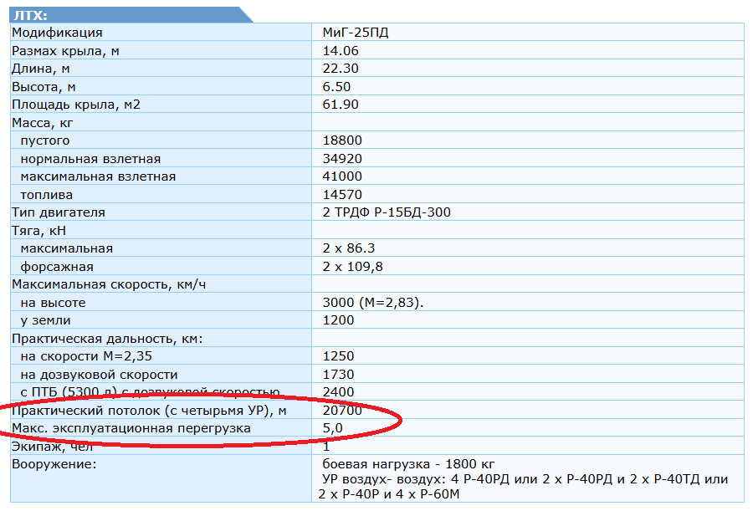Select length value 22.30
Image resolution: width=753 pixels, height=511 pixels.
341,69
